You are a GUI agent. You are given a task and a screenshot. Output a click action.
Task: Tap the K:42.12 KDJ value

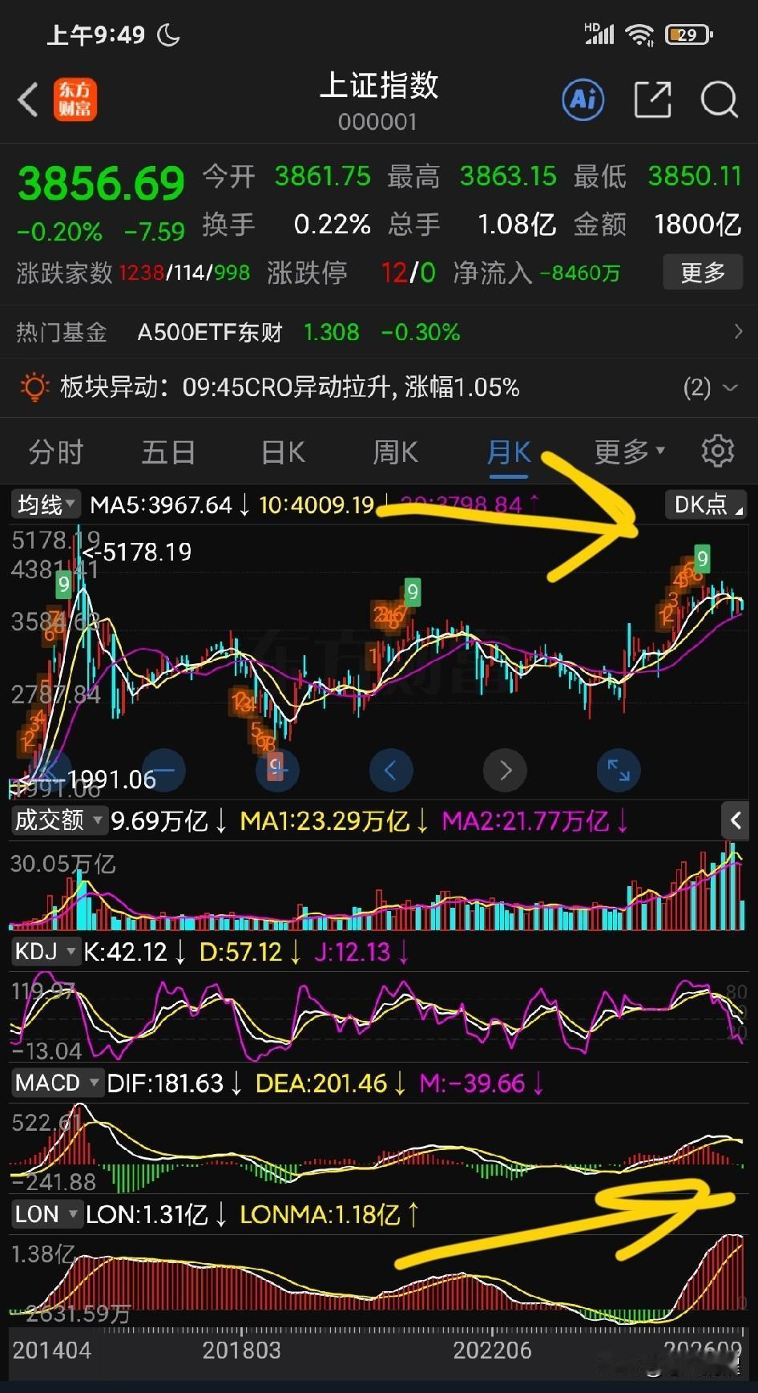pos(125,952)
